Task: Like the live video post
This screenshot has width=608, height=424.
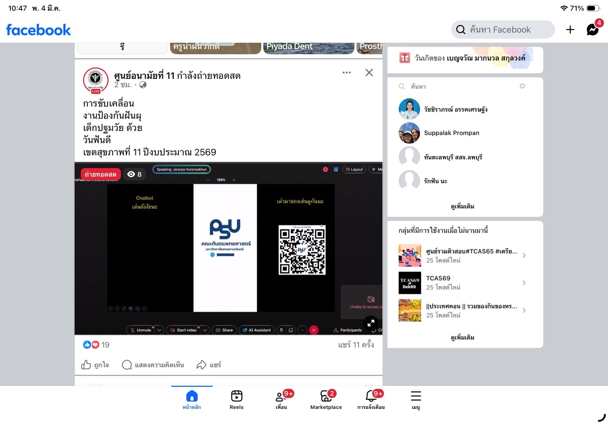Action: coord(95,365)
